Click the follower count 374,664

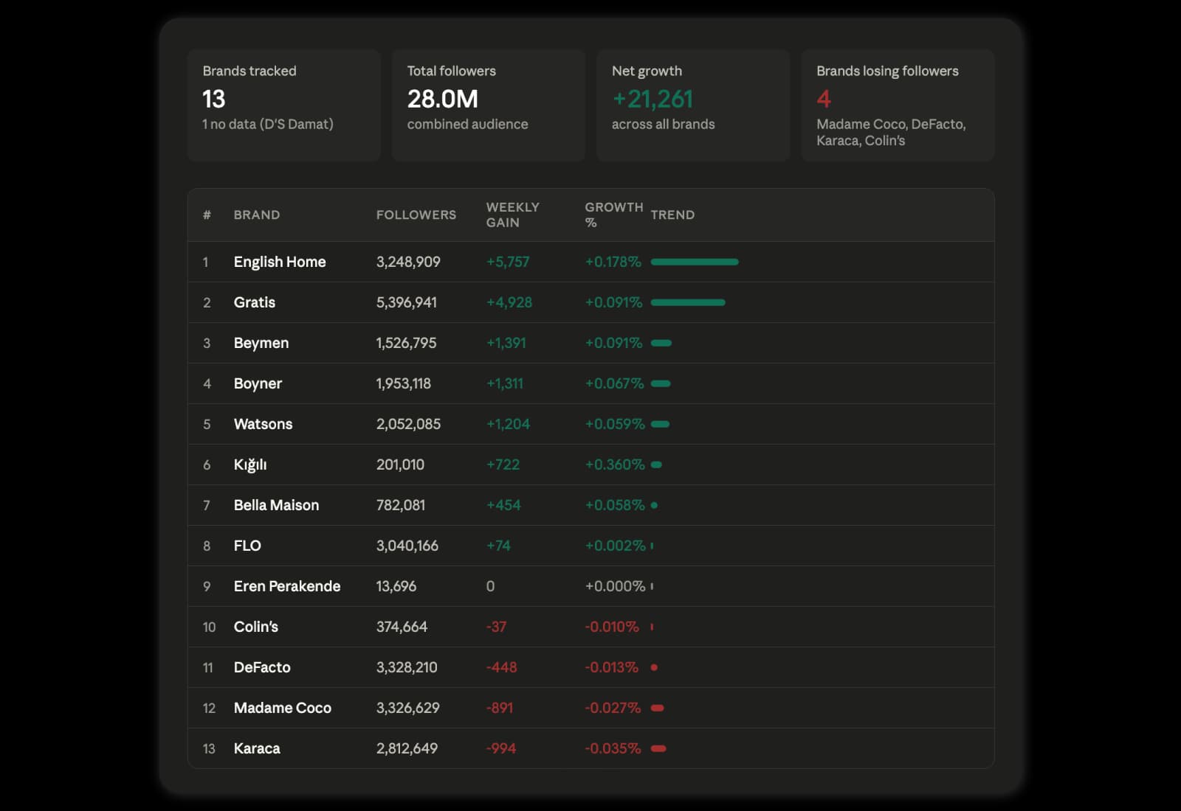(402, 627)
